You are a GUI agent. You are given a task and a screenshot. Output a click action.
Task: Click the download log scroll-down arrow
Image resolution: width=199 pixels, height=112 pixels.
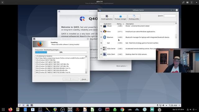(x=86, y=72)
